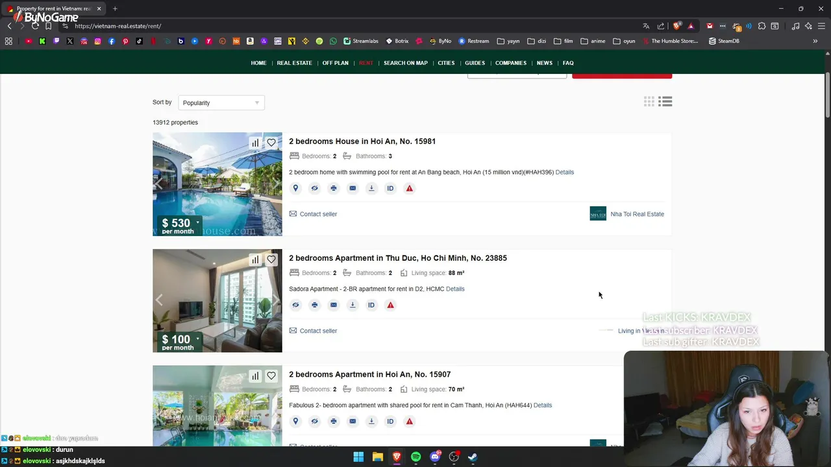Print the Thu Duc No. 23885 listing

(314, 305)
